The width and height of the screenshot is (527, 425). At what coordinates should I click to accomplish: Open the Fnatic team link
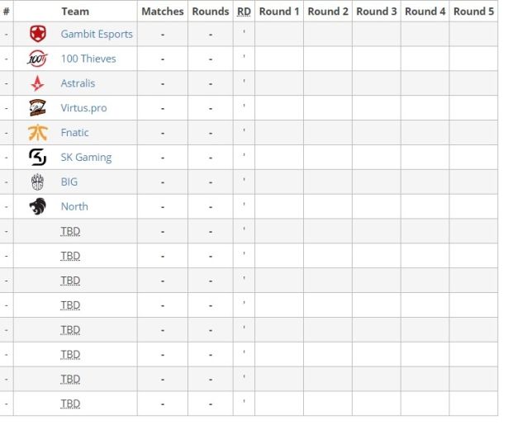(x=74, y=133)
